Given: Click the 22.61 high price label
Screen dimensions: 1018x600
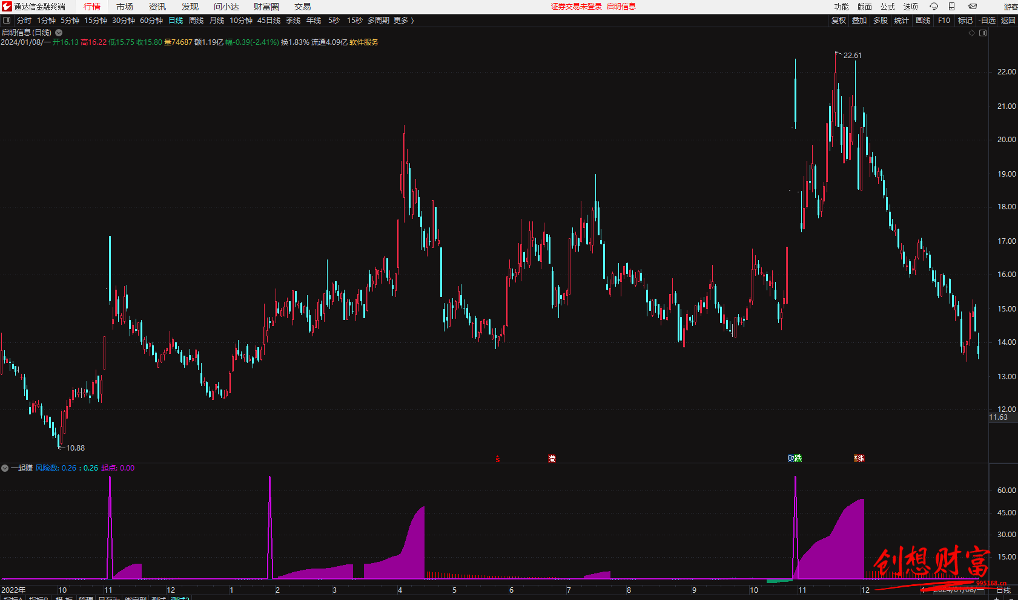Looking at the screenshot, I should coord(853,56).
